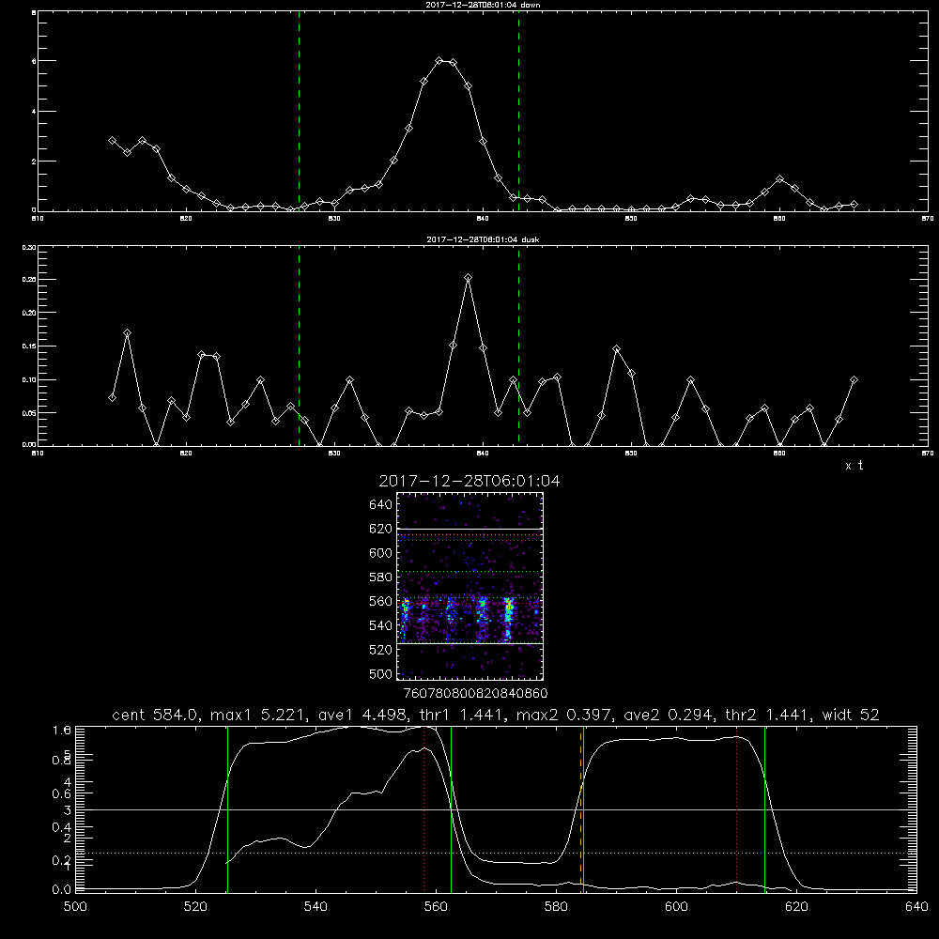Select the 640 x-axis label of bottom plot
This screenshot has width=939, height=939.
(x=916, y=907)
